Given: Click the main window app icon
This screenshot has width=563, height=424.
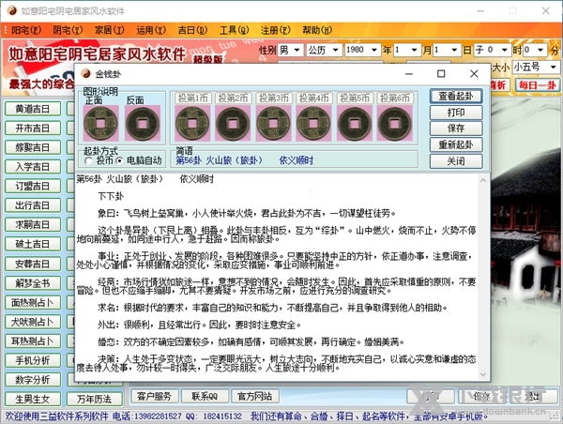Looking at the screenshot, I should [11, 10].
